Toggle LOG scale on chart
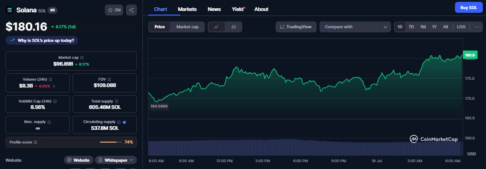486x169 pixels. (x=461, y=27)
